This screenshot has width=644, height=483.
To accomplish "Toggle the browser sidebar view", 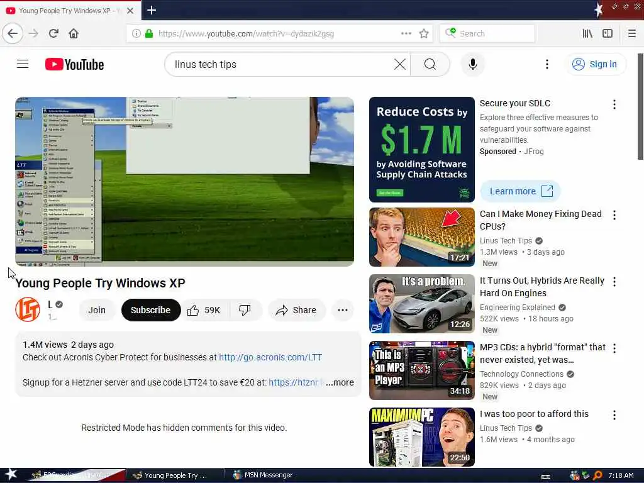I will [608, 34].
